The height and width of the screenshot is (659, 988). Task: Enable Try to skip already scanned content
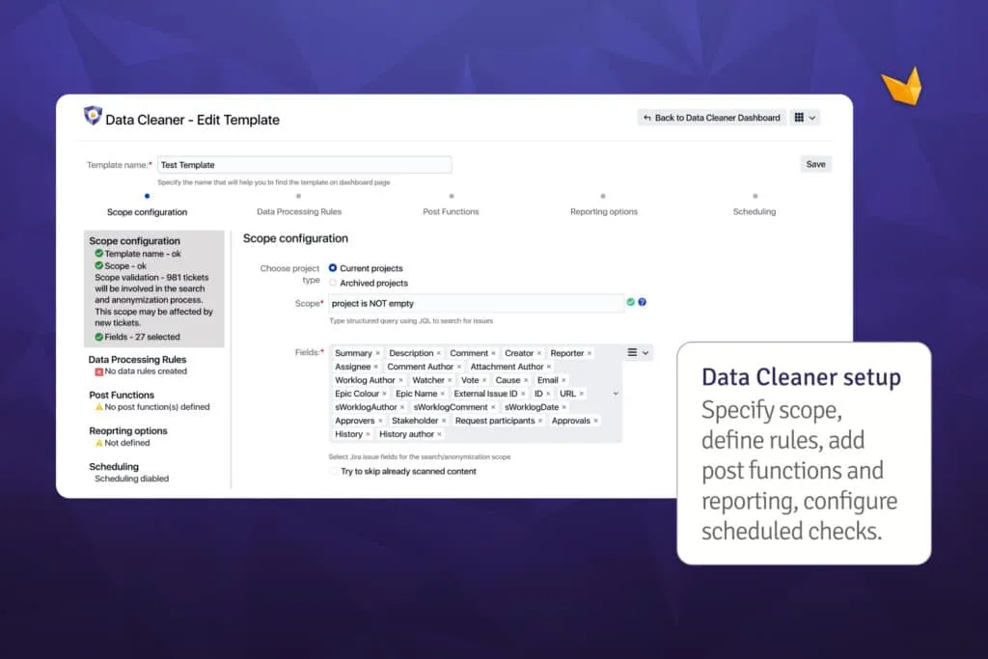(333, 471)
